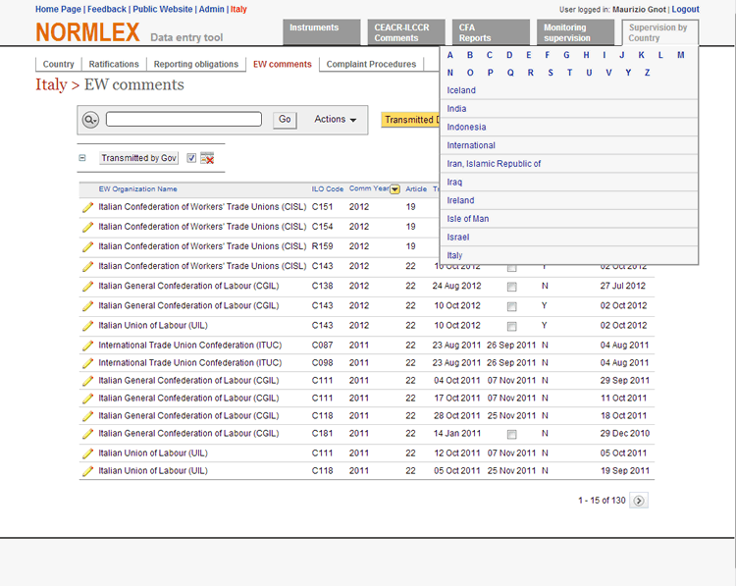Screen dimensions: 736x586
Task: Click pencil icon for UIL C111 row
Action: (x=87, y=453)
